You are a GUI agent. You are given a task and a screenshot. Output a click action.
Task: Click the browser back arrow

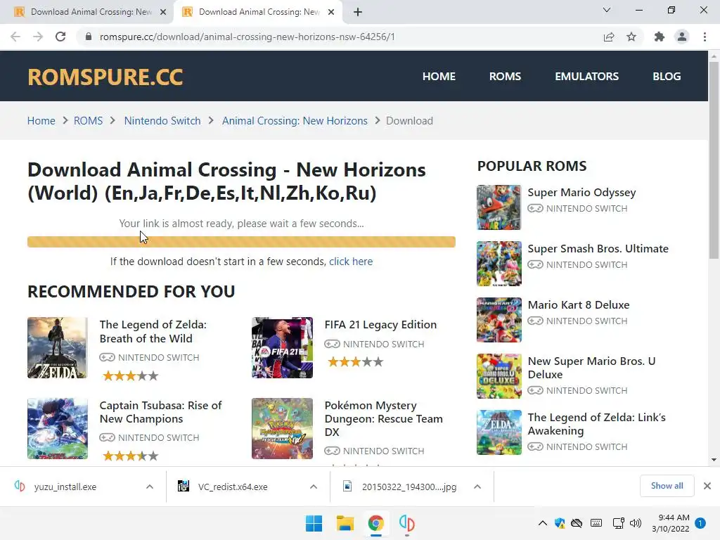15,37
